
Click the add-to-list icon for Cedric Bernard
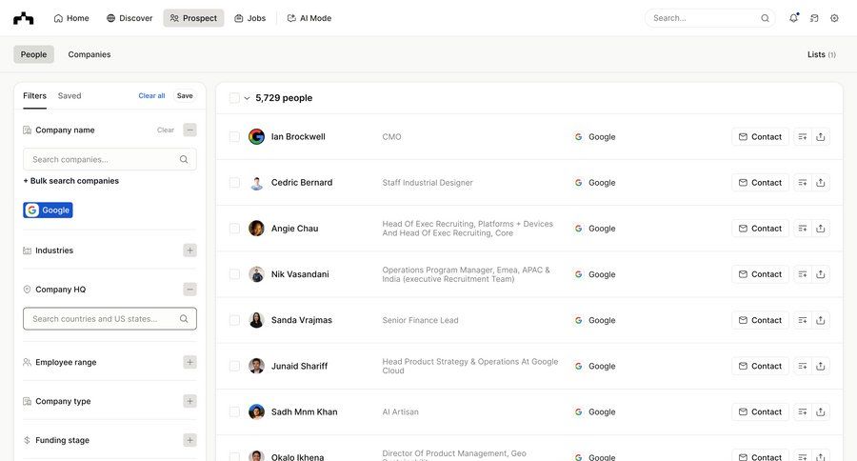point(803,183)
